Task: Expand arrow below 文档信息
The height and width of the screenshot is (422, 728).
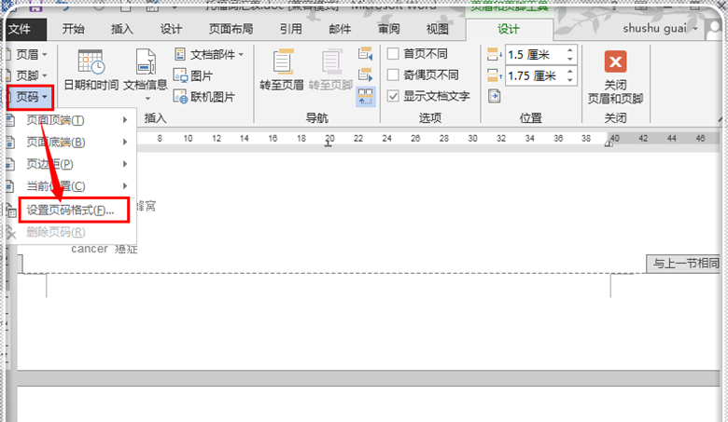Action: pos(147,99)
